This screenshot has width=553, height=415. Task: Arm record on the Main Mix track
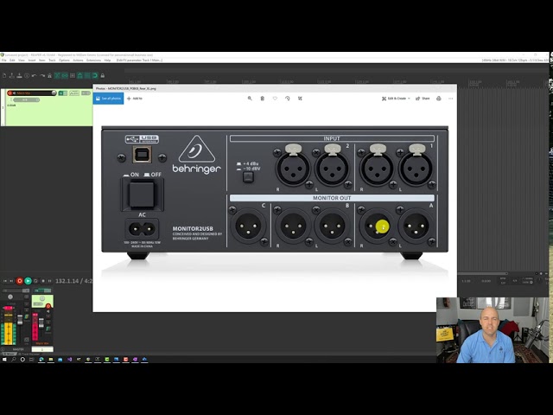(x=10, y=93)
